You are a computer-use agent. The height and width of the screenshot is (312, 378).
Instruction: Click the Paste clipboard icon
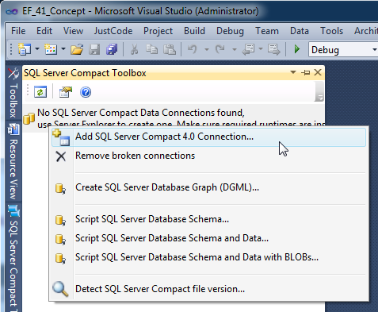tap(170, 49)
